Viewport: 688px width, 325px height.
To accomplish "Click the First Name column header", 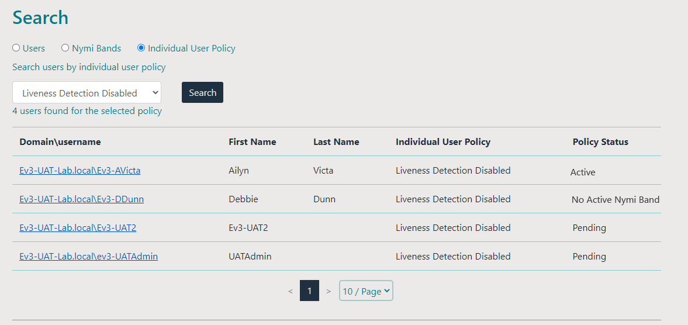I will (252, 142).
